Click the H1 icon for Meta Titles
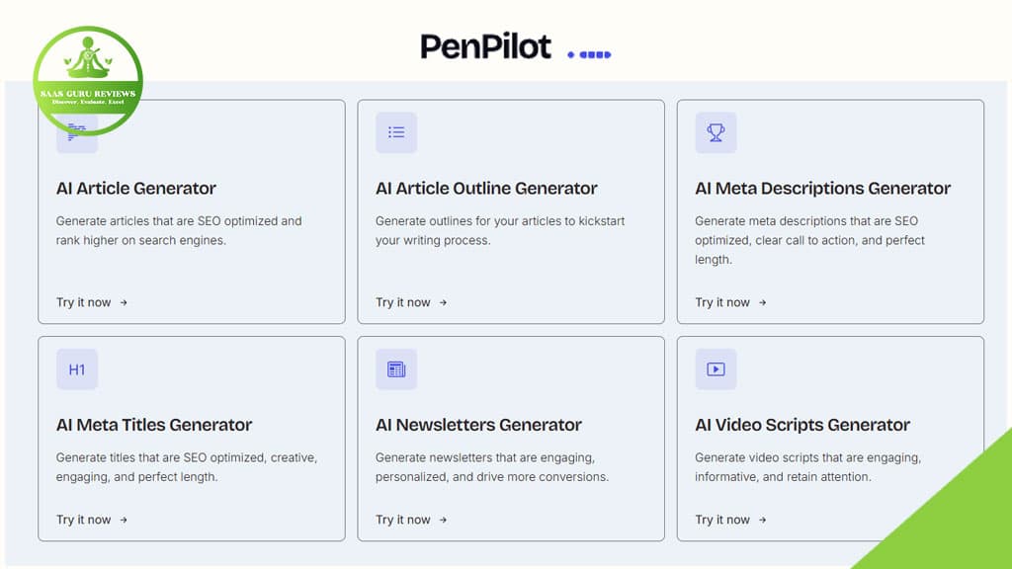Image resolution: width=1012 pixels, height=569 pixels. [77, 369]
